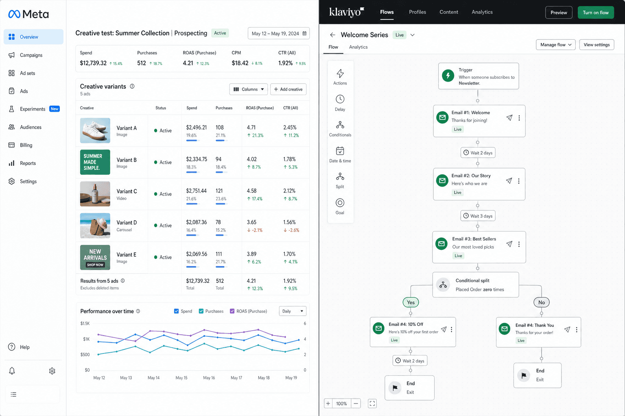
Task: Open Variant A sneaker thumbnail
Action: click(x=95, y=130)
